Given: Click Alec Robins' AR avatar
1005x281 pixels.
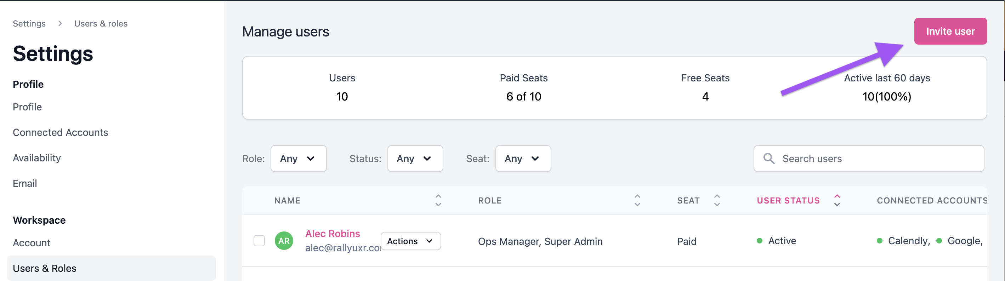Looking at the screenshot, I should (x=284, y=241).
